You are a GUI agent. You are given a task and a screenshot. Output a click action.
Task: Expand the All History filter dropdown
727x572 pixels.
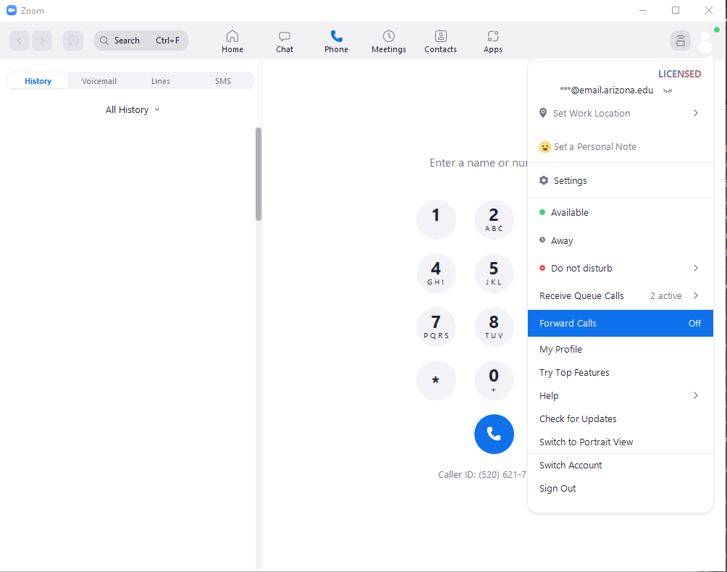pyautogui.click(x=133, y=110)
